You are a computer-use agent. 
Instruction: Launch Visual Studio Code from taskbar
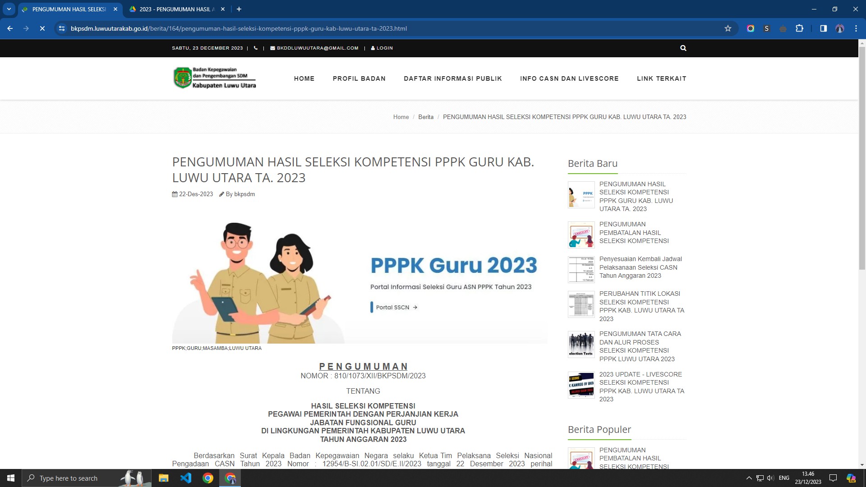pos(186,478)
